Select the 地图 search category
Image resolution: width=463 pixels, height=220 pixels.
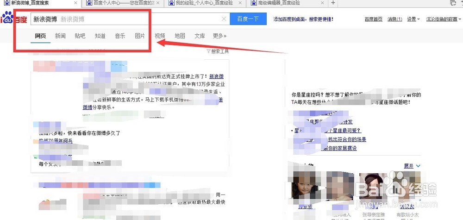coord(180,36)
